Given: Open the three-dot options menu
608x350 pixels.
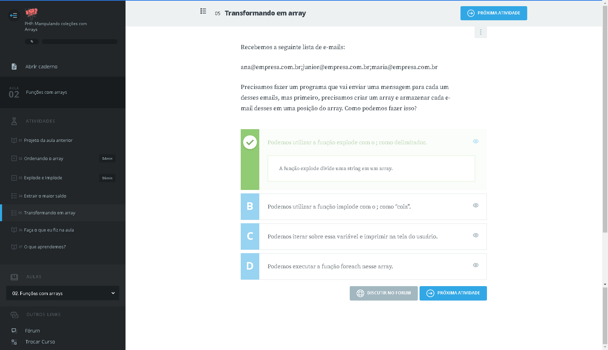Looking at the screenshot, I should [x=480, y=32].
